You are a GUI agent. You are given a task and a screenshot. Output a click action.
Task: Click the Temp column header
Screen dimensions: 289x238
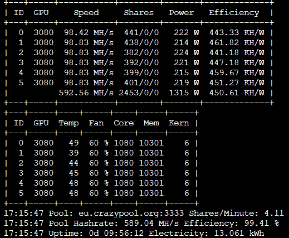tap(68, 123)
